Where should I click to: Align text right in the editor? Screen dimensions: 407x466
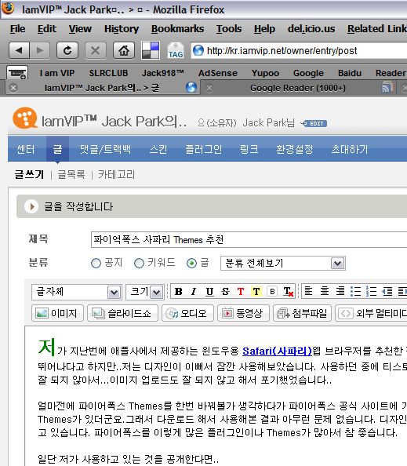(340, 291)
